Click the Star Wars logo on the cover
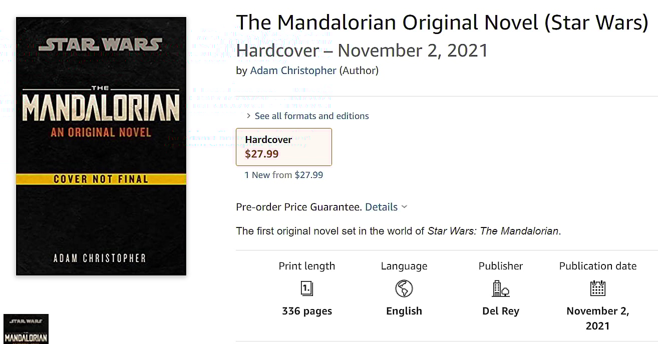658x344 pixels. [x=101, y=44]
